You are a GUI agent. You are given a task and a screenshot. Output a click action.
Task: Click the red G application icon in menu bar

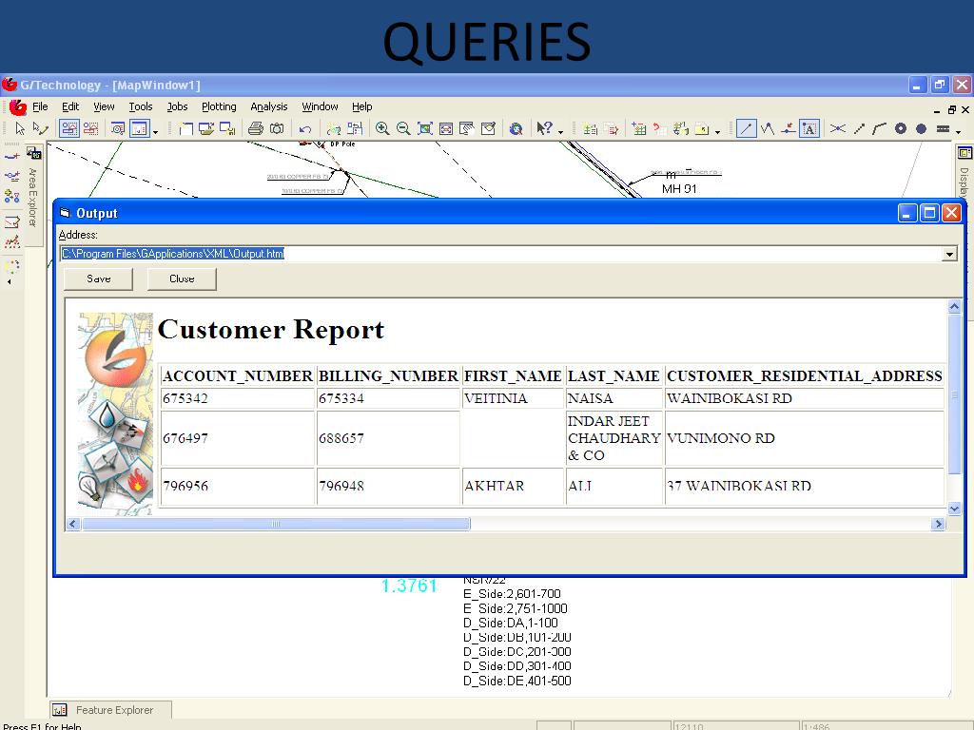click(18, 107)
